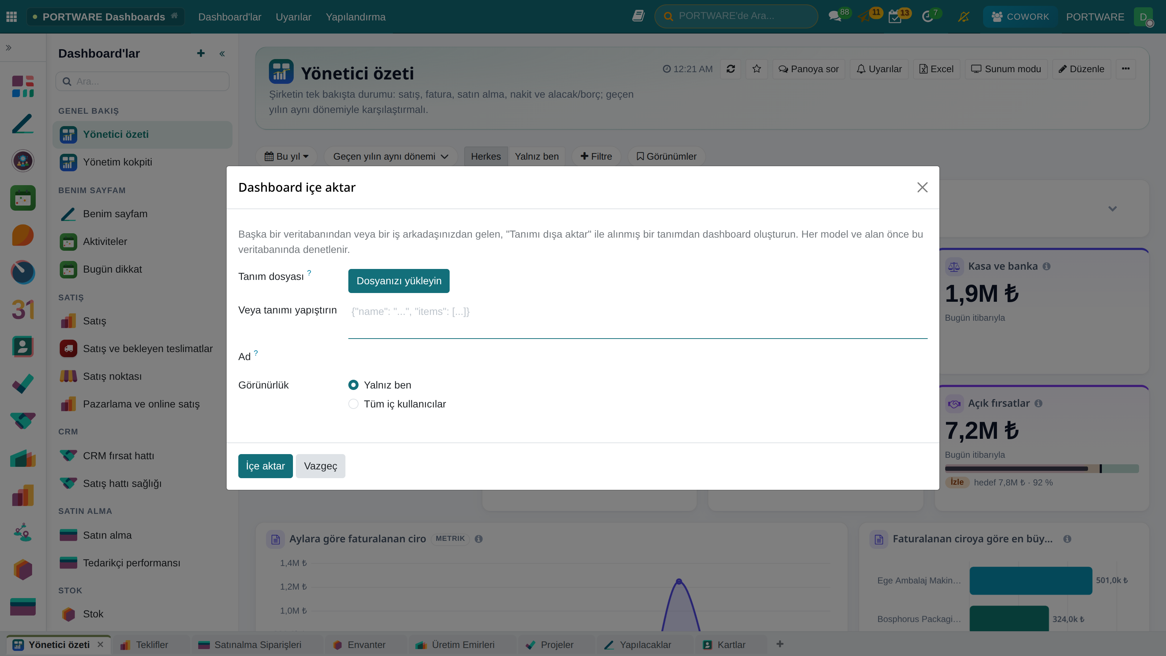The image size is (1166, 656).
Task: Open the Uyarılar top menu
Action: pos(293,17)
